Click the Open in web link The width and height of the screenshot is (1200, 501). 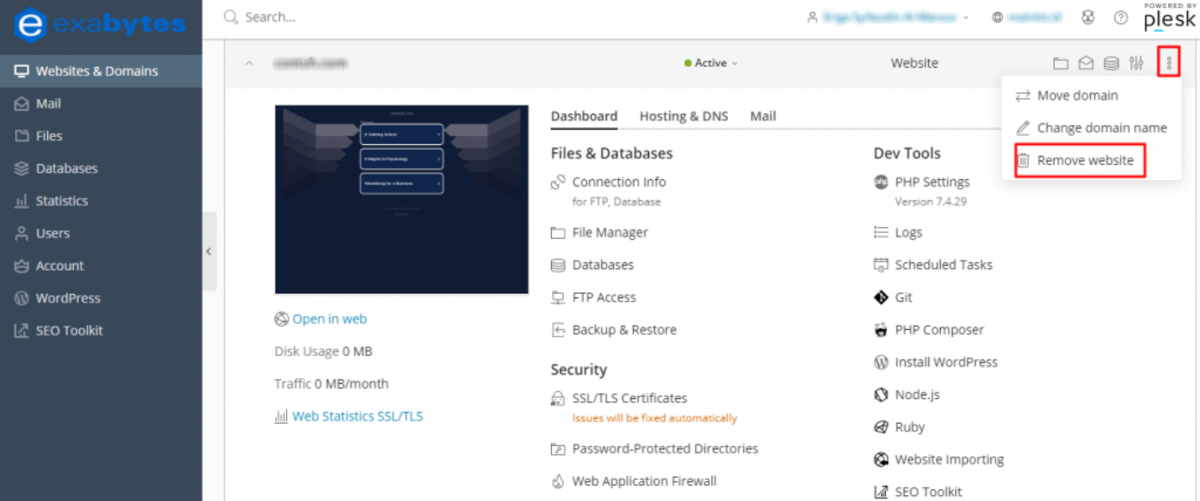330,319
